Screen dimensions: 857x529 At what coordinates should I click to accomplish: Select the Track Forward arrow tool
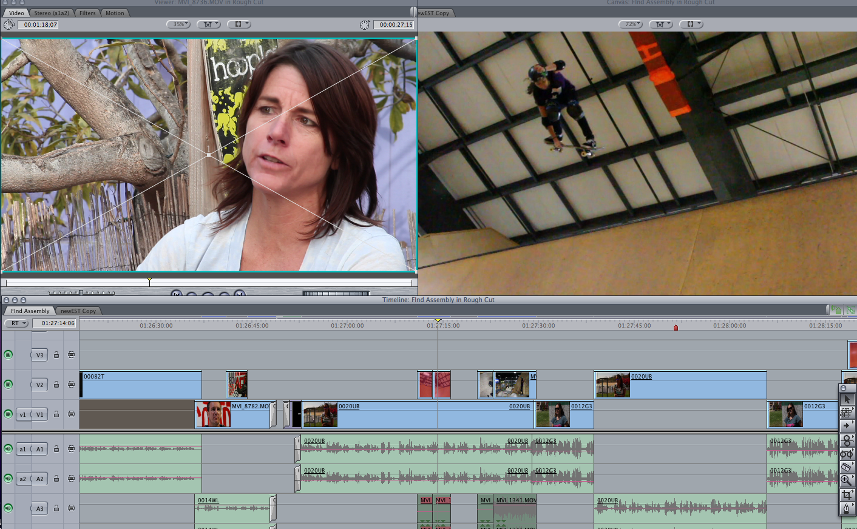point(847,426)
